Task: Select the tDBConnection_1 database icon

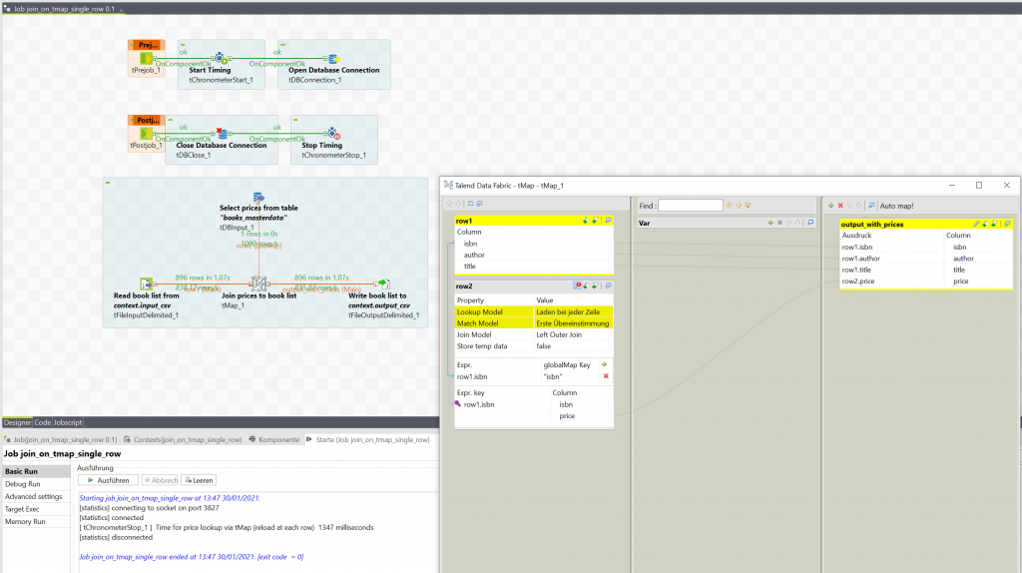Action: pyautogui.click(x=332, y=58)
